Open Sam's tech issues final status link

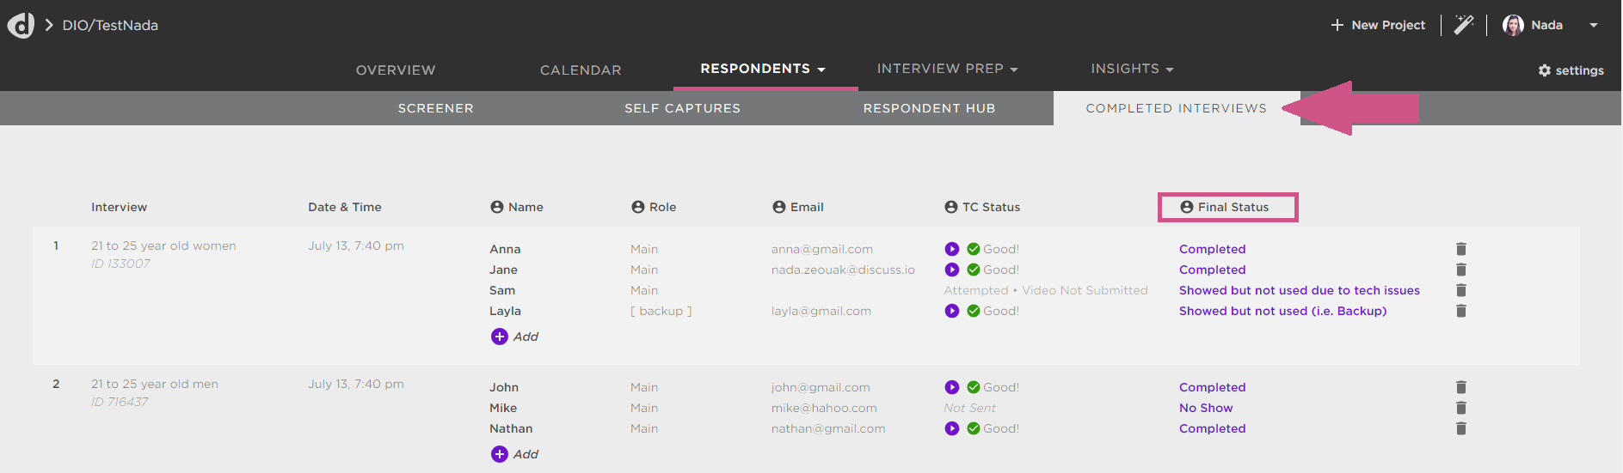pyautogui.click(x=1299, y=290)
